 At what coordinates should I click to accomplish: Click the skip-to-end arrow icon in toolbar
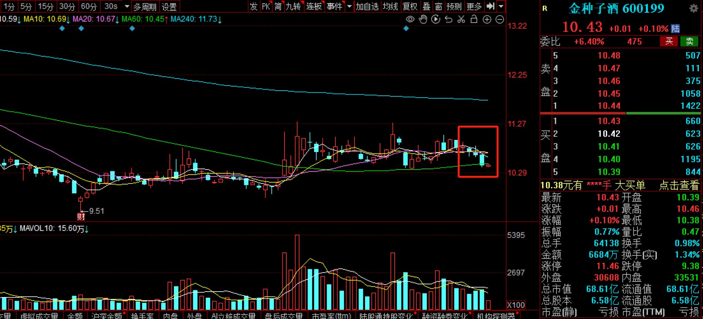tap(491, 6)
